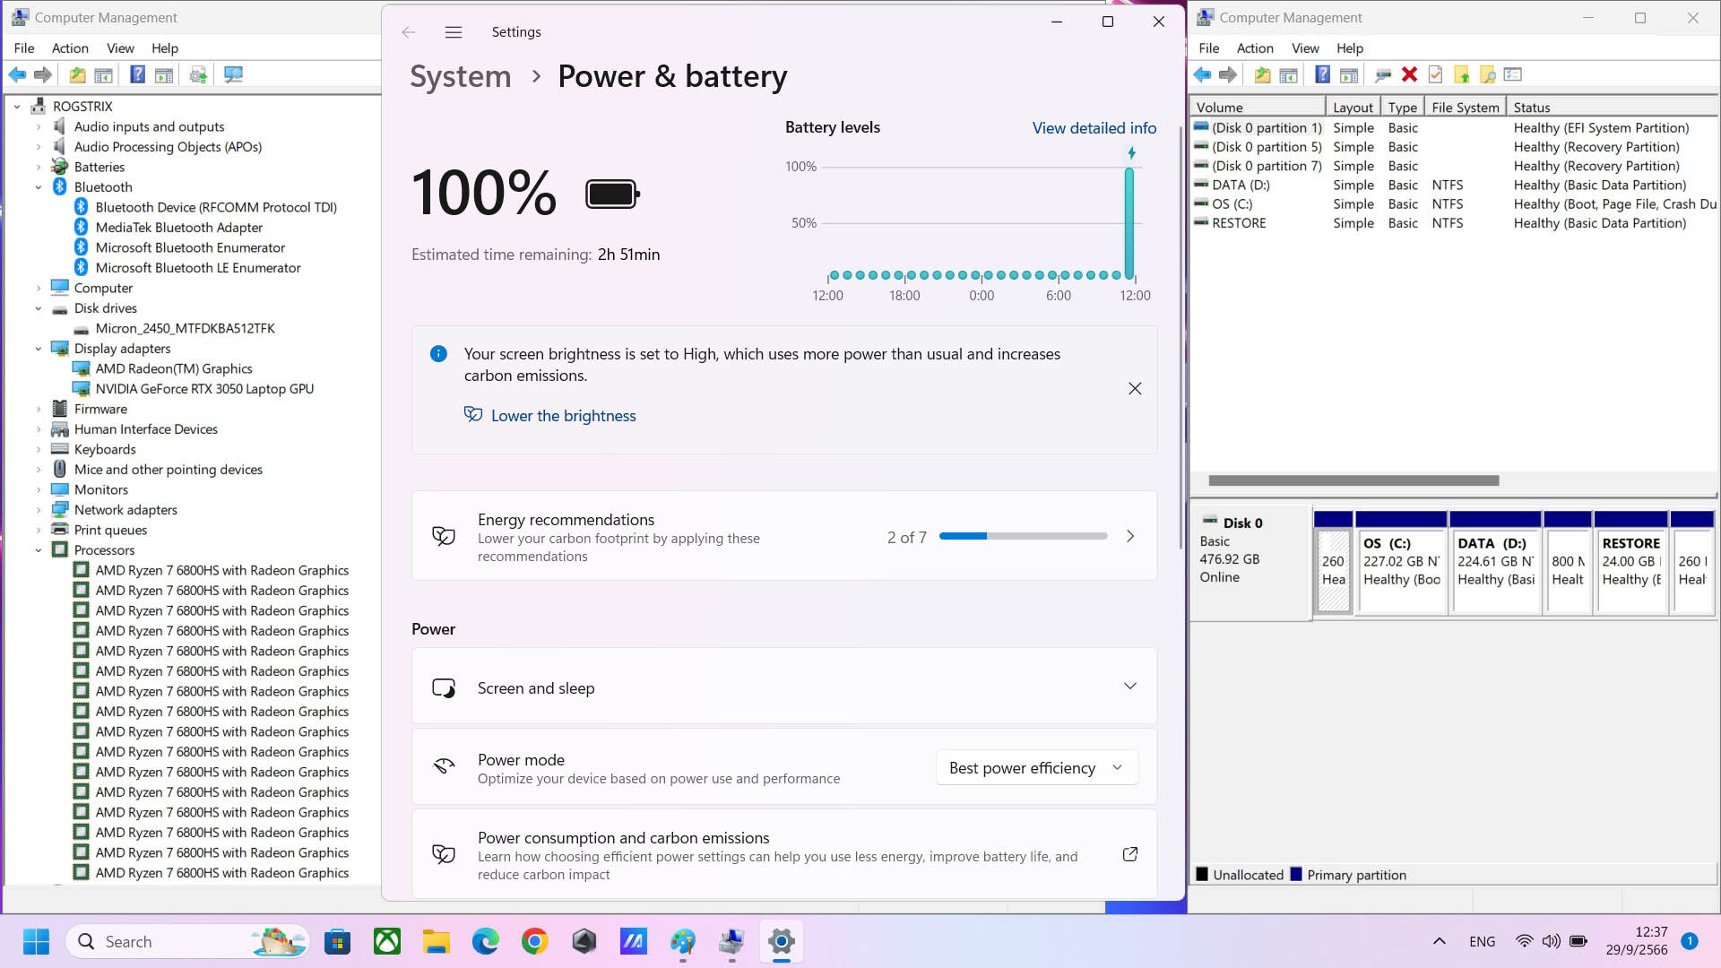The height and width of the screenshot is (968, 1721).
Task: Click the volume icon in system tray
Action: [1551, 942]
